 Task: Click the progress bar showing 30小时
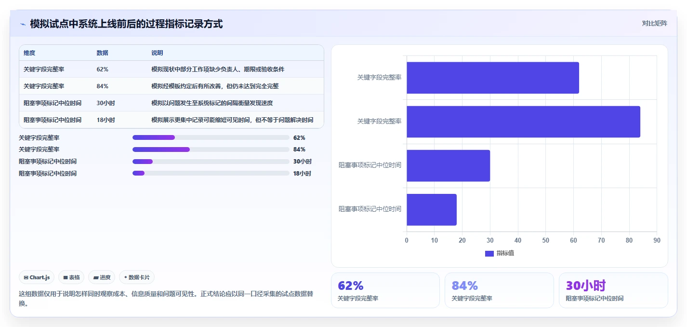[211, 162]
